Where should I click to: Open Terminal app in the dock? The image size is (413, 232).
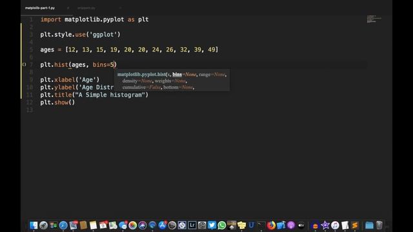261,226
